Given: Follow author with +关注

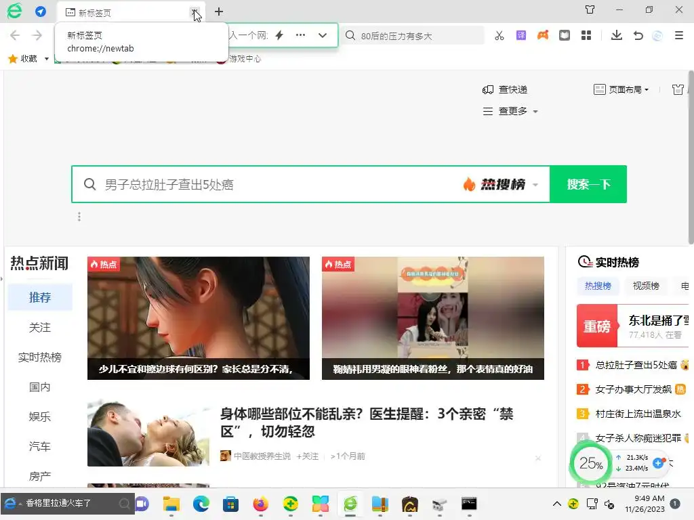Looking at the screenshot, I should click(x=308, y=456).
